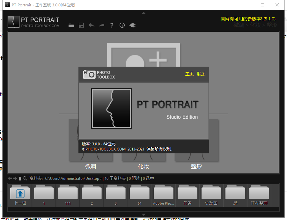Collapse the bottom file browser panel arrow

[144, 215]
